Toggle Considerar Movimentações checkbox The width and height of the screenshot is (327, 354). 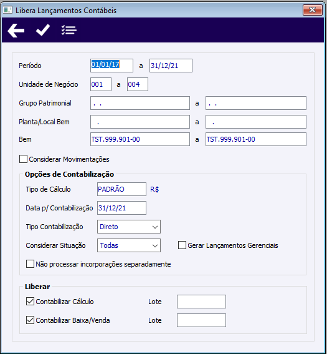[24, 159]
